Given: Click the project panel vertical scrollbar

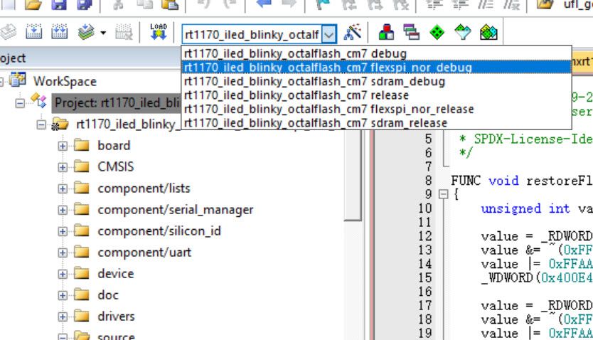Looking at the screenshot, I should tap(353, 175).
